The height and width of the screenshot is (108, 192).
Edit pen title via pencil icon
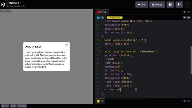pyautogui.click(x=18, y=3)
